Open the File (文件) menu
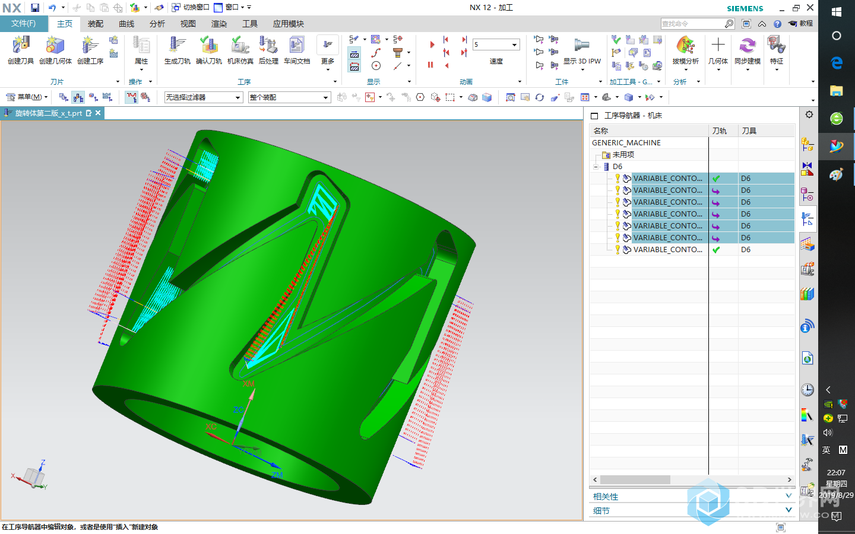 coord(24,24)
